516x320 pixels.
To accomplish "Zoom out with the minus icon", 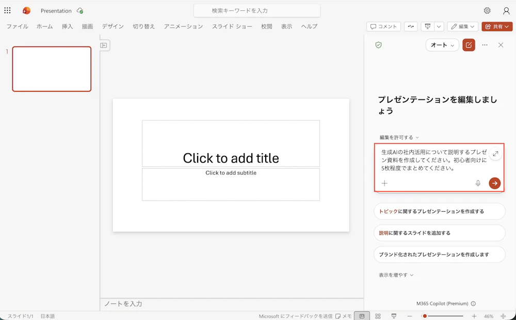I will point(409,316).
